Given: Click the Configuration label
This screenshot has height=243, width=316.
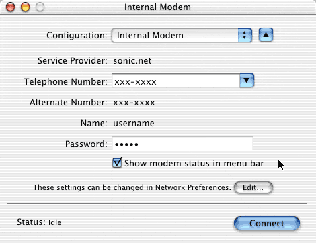Looking at the screenshot, I should (x=77, y=36).
